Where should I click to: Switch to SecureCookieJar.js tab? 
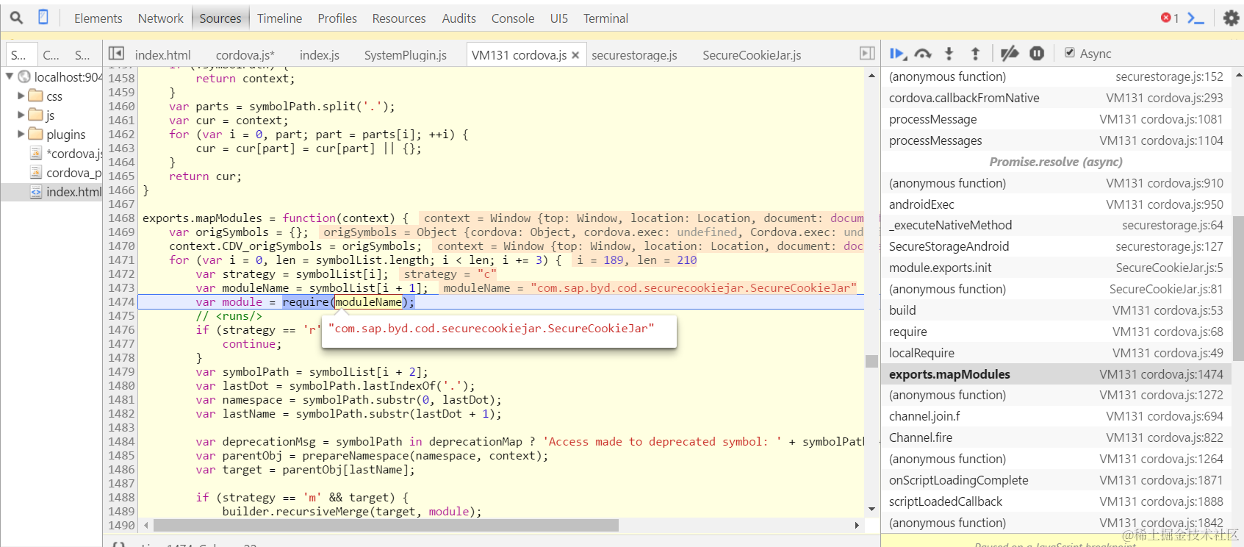click(752, 55)
